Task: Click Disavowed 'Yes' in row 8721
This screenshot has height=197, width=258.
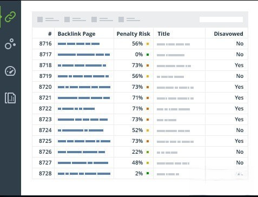Action: pyautogui.click(x=239, y=97)
